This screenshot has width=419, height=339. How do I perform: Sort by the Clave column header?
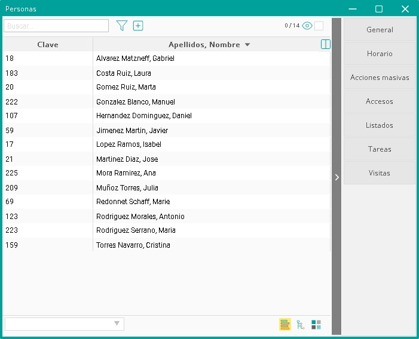click(48, 45)
